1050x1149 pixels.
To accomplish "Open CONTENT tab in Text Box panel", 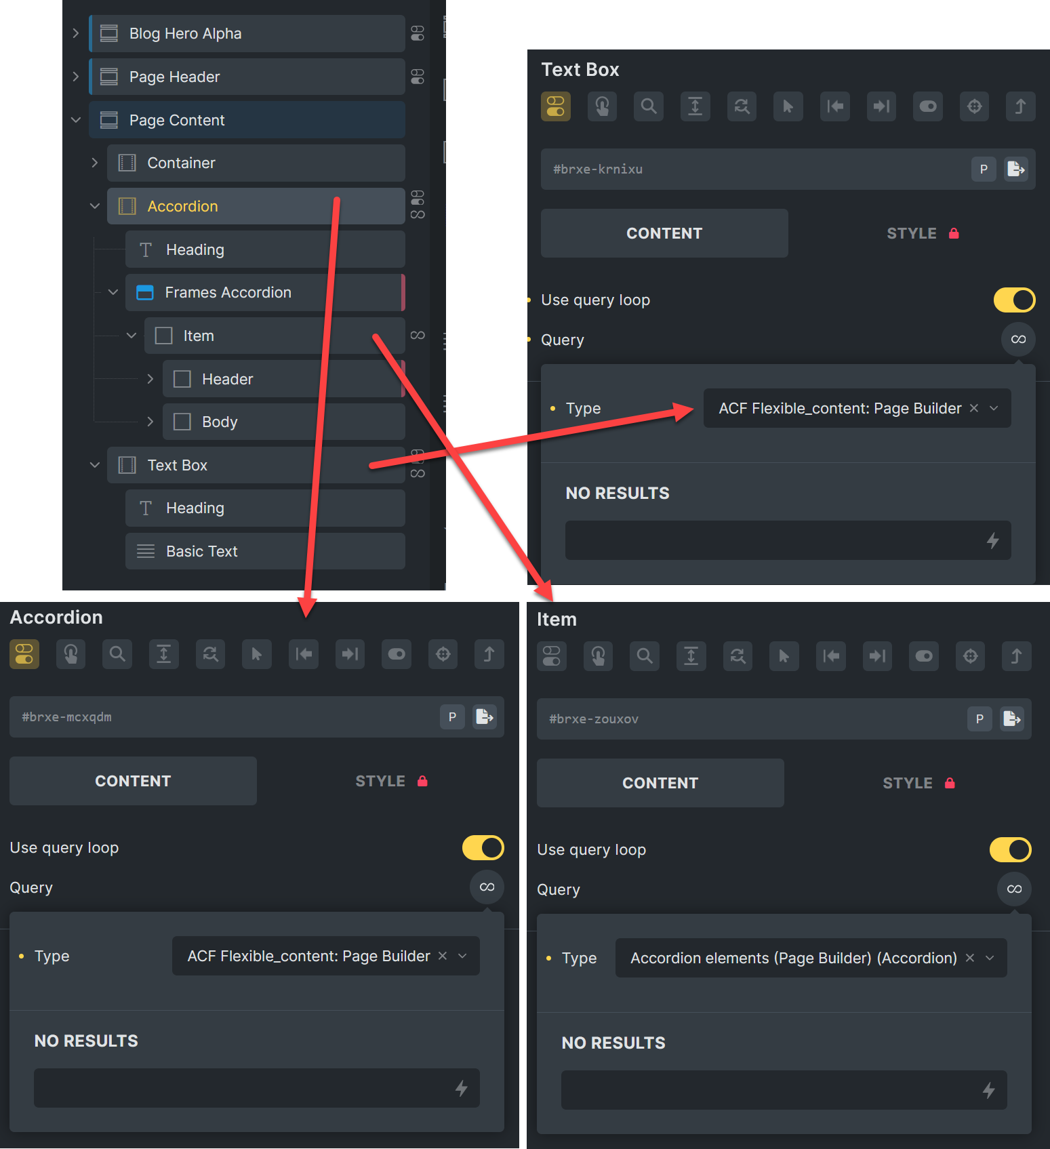I will 664,233.
